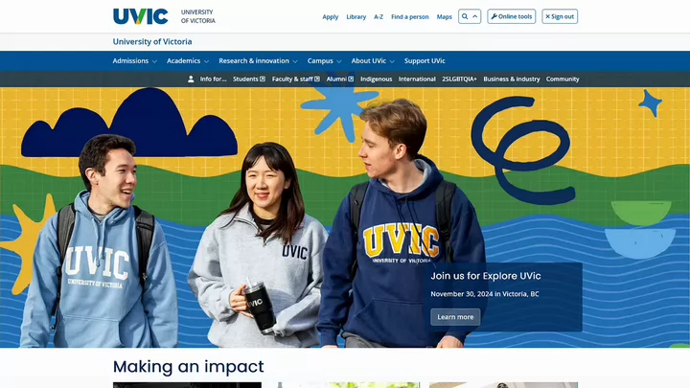Open the Maps link
This screenshot has height=388, width=690.
tap(444, 16)
